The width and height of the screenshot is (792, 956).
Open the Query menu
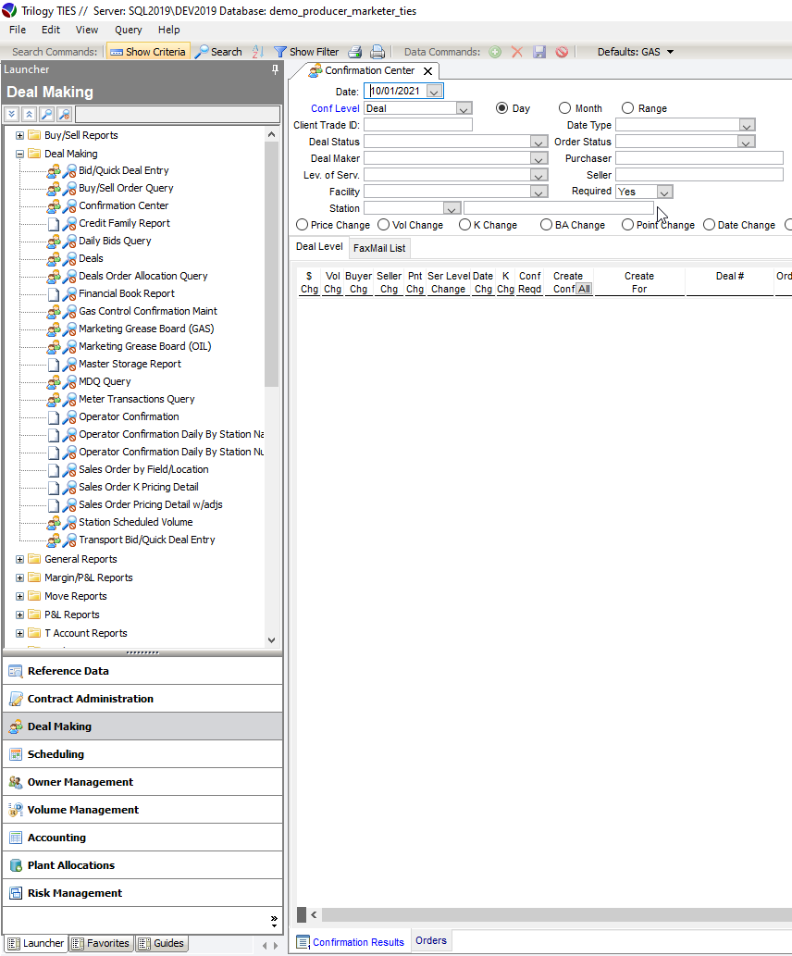tap(129, 30)
